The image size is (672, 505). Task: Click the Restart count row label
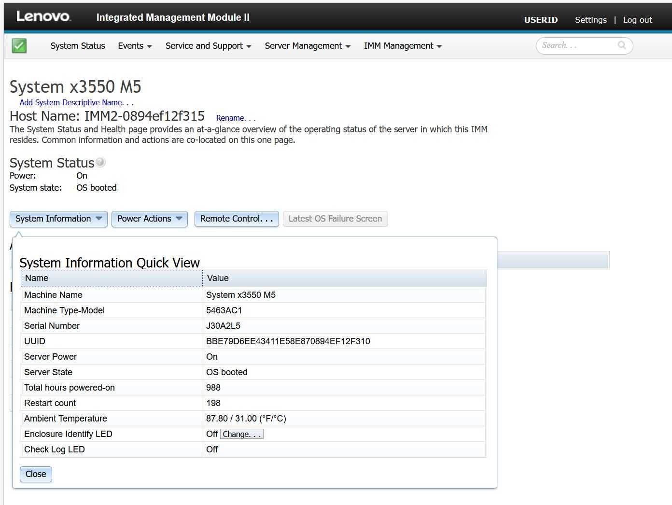[x=50, y=403]
